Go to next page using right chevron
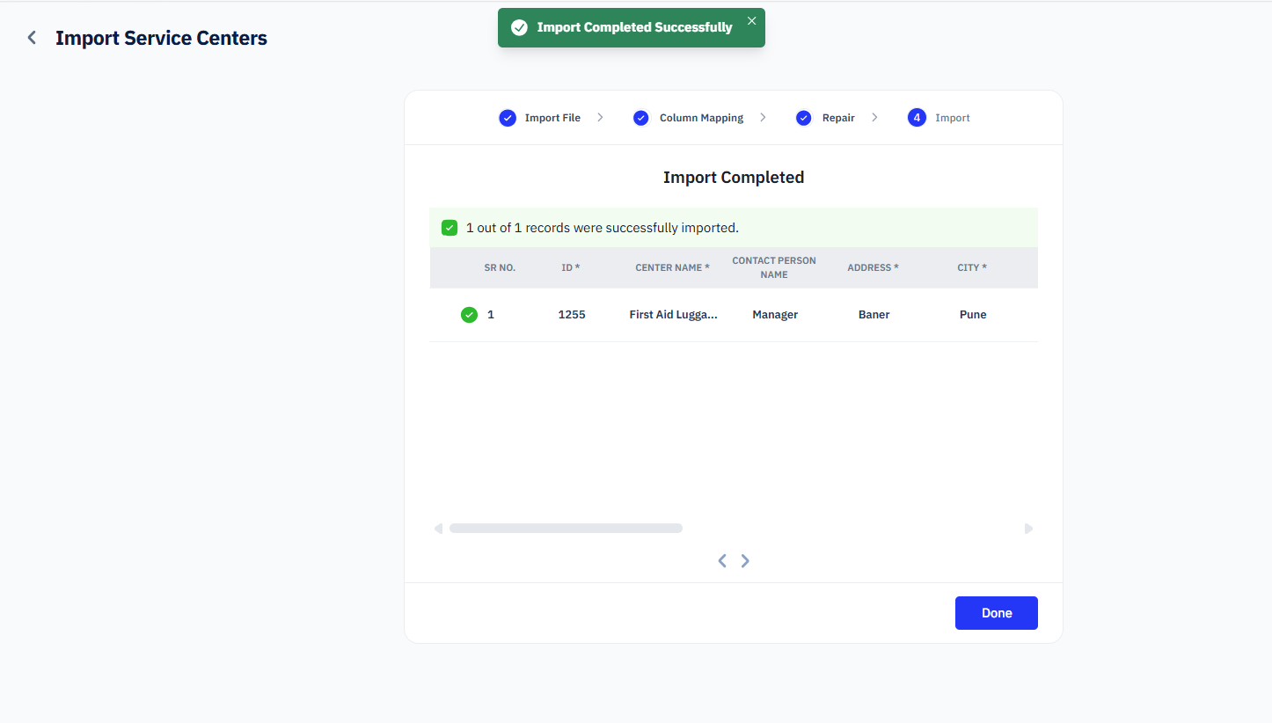The image size is (1272, 723). (x=745, y=561)
